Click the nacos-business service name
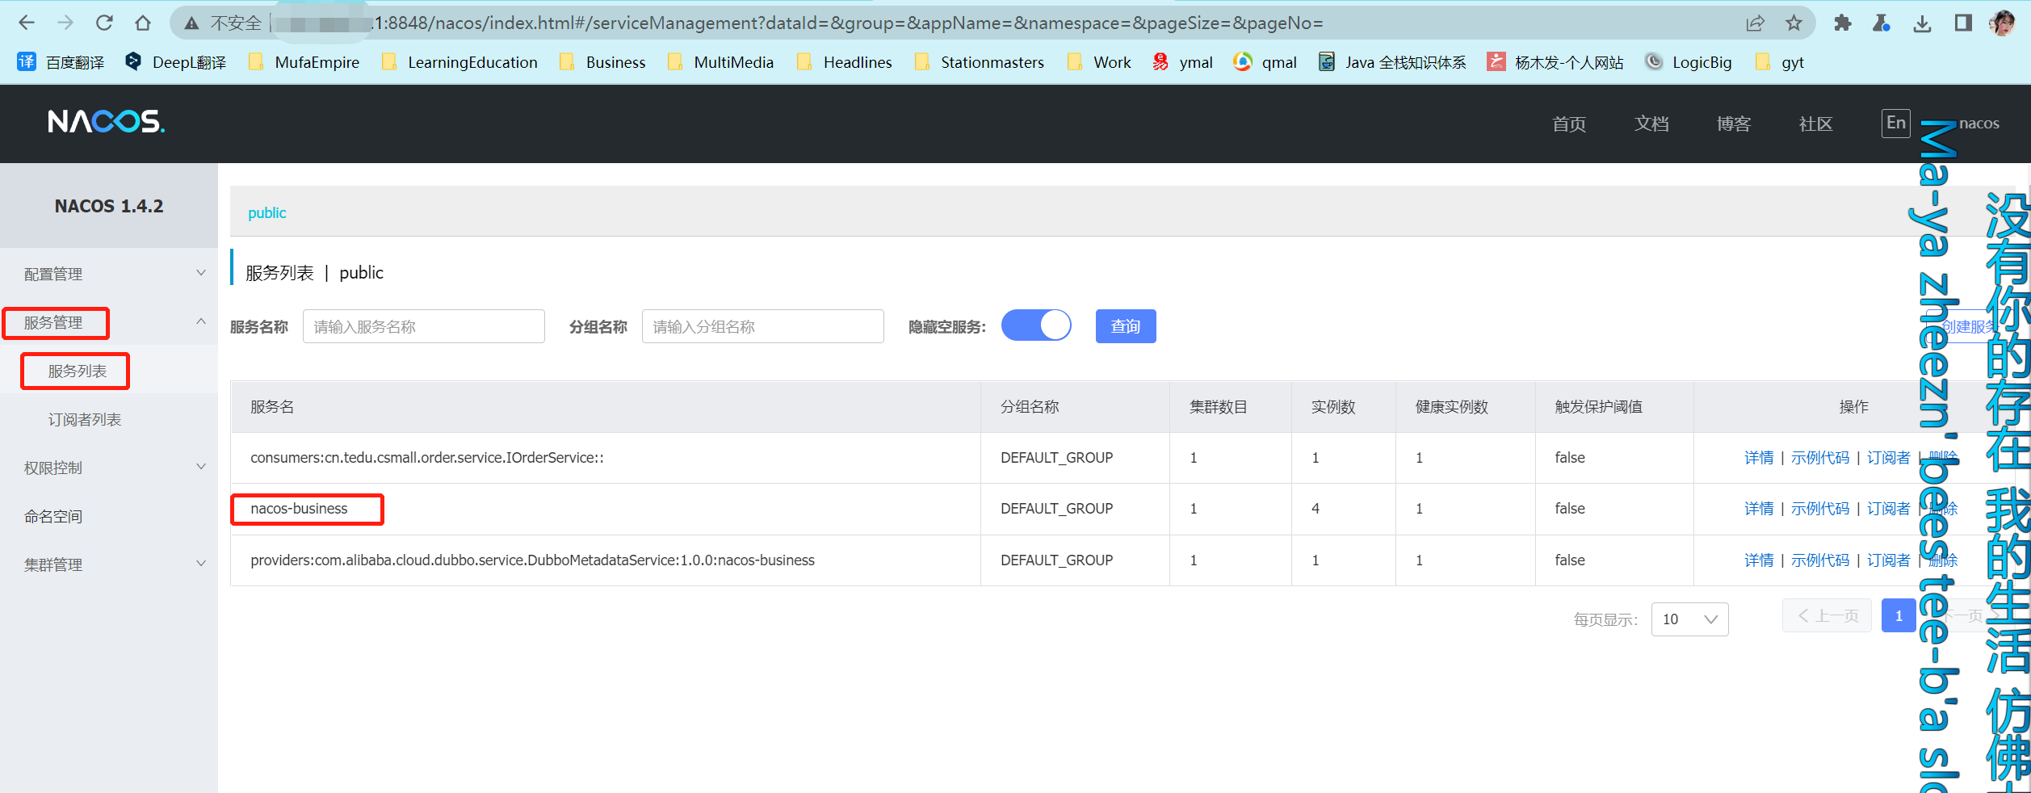This screenshot has height=793, width=2031. coord(300,508)
